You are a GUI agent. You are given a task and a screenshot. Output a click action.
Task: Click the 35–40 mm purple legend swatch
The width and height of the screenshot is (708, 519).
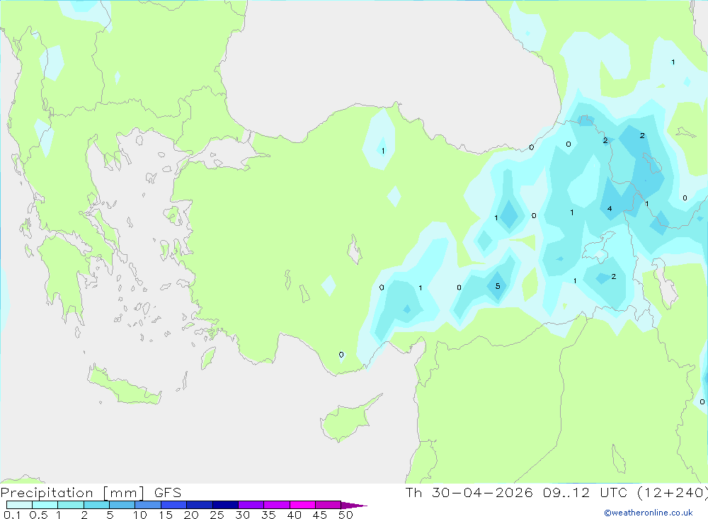276,505
